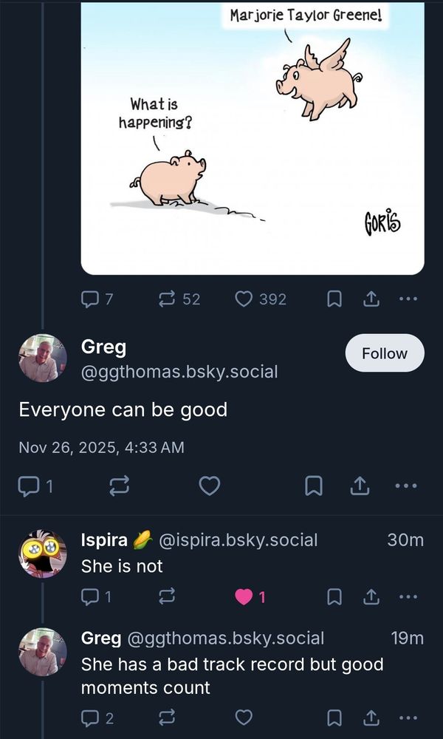Share the pig cartoon post
The image size is (443, 739).
coord(371,299)
